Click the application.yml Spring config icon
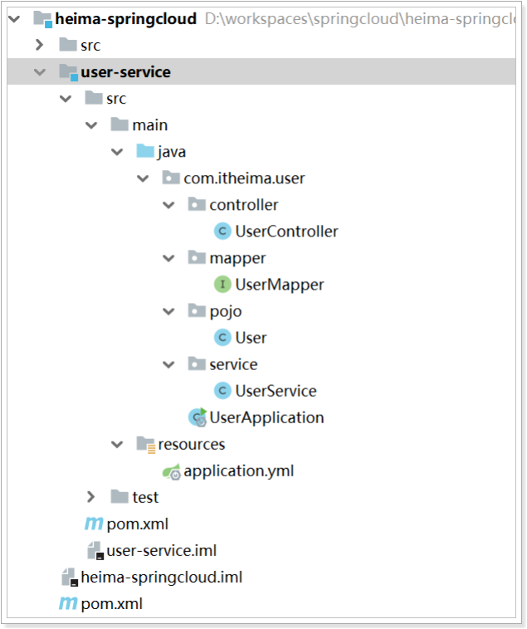This screenshot has height=629, width=527. coord(172,471)
